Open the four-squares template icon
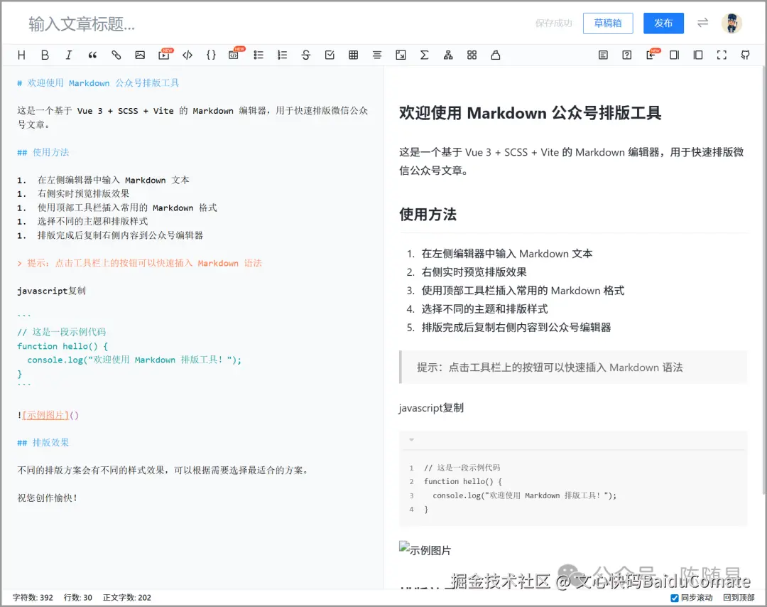Viewport: 767px width, 607px height. 472,55
